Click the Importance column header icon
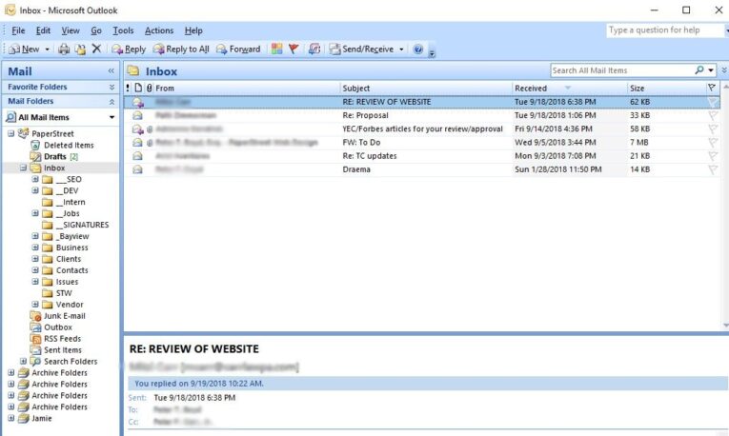The image size is (729, 436). pyautogui.click(x=128, y=88)
